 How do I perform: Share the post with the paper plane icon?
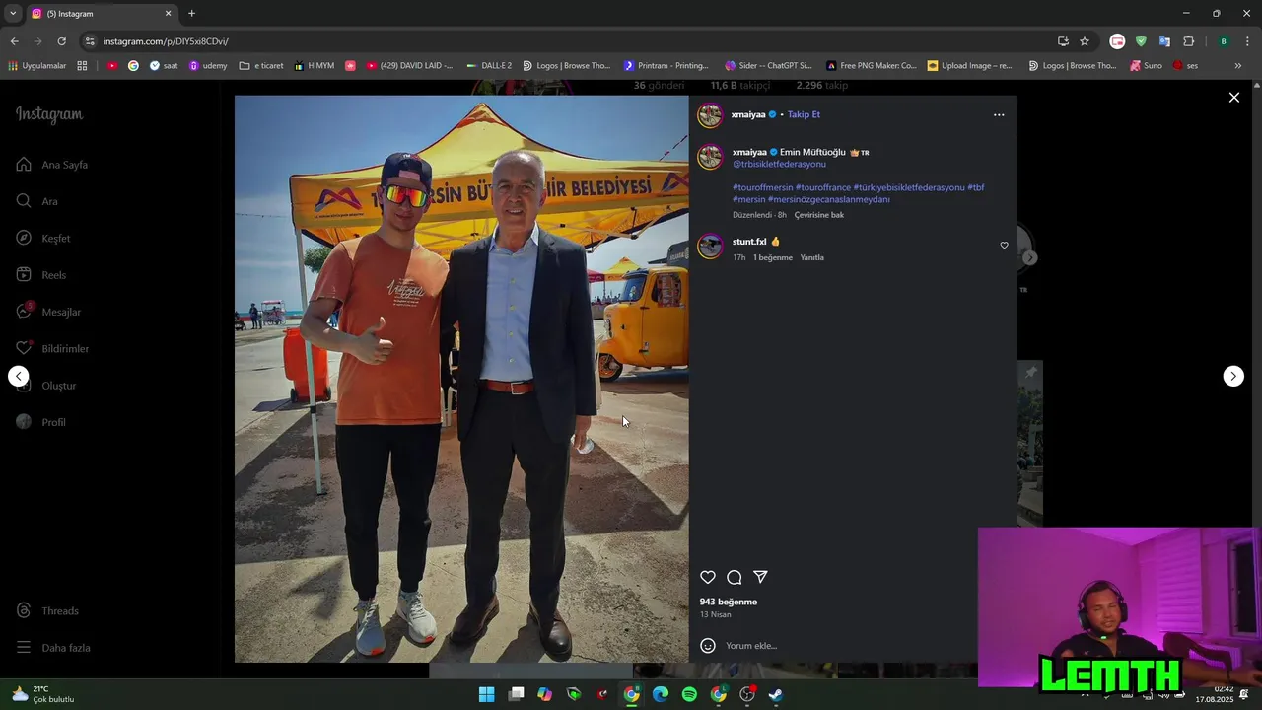[x=760, y=577]
